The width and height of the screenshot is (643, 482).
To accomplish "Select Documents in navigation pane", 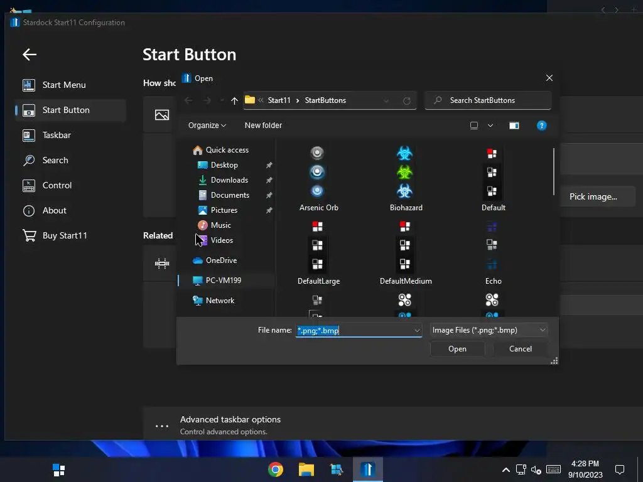I will (230, 195).
